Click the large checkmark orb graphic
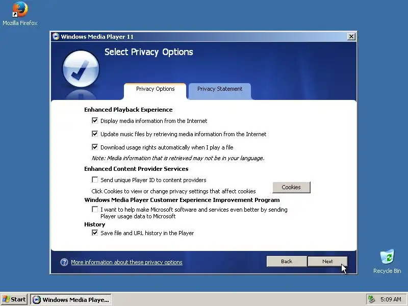408x306 pixels. (81, 69)
